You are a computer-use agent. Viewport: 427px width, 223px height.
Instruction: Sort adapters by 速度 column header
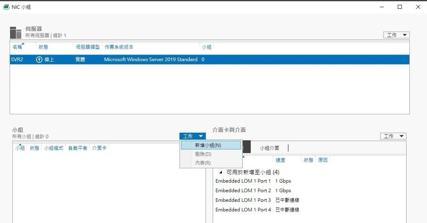(x=281, y=160)
